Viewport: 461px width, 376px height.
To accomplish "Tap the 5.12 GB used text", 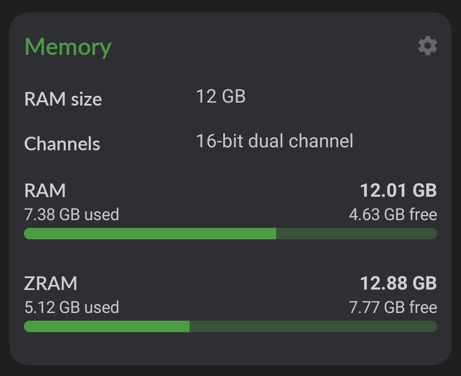I will (72, 307).
